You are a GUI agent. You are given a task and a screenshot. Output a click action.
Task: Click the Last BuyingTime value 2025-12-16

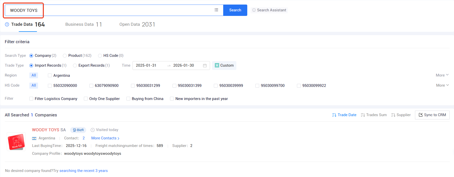[76, 146]
